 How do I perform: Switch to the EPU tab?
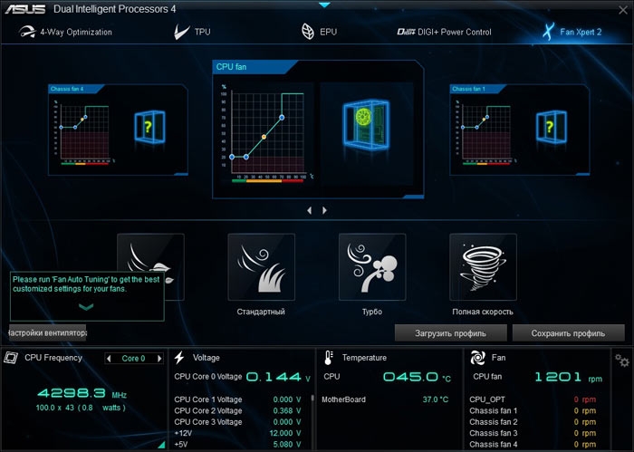pos(319,32)
